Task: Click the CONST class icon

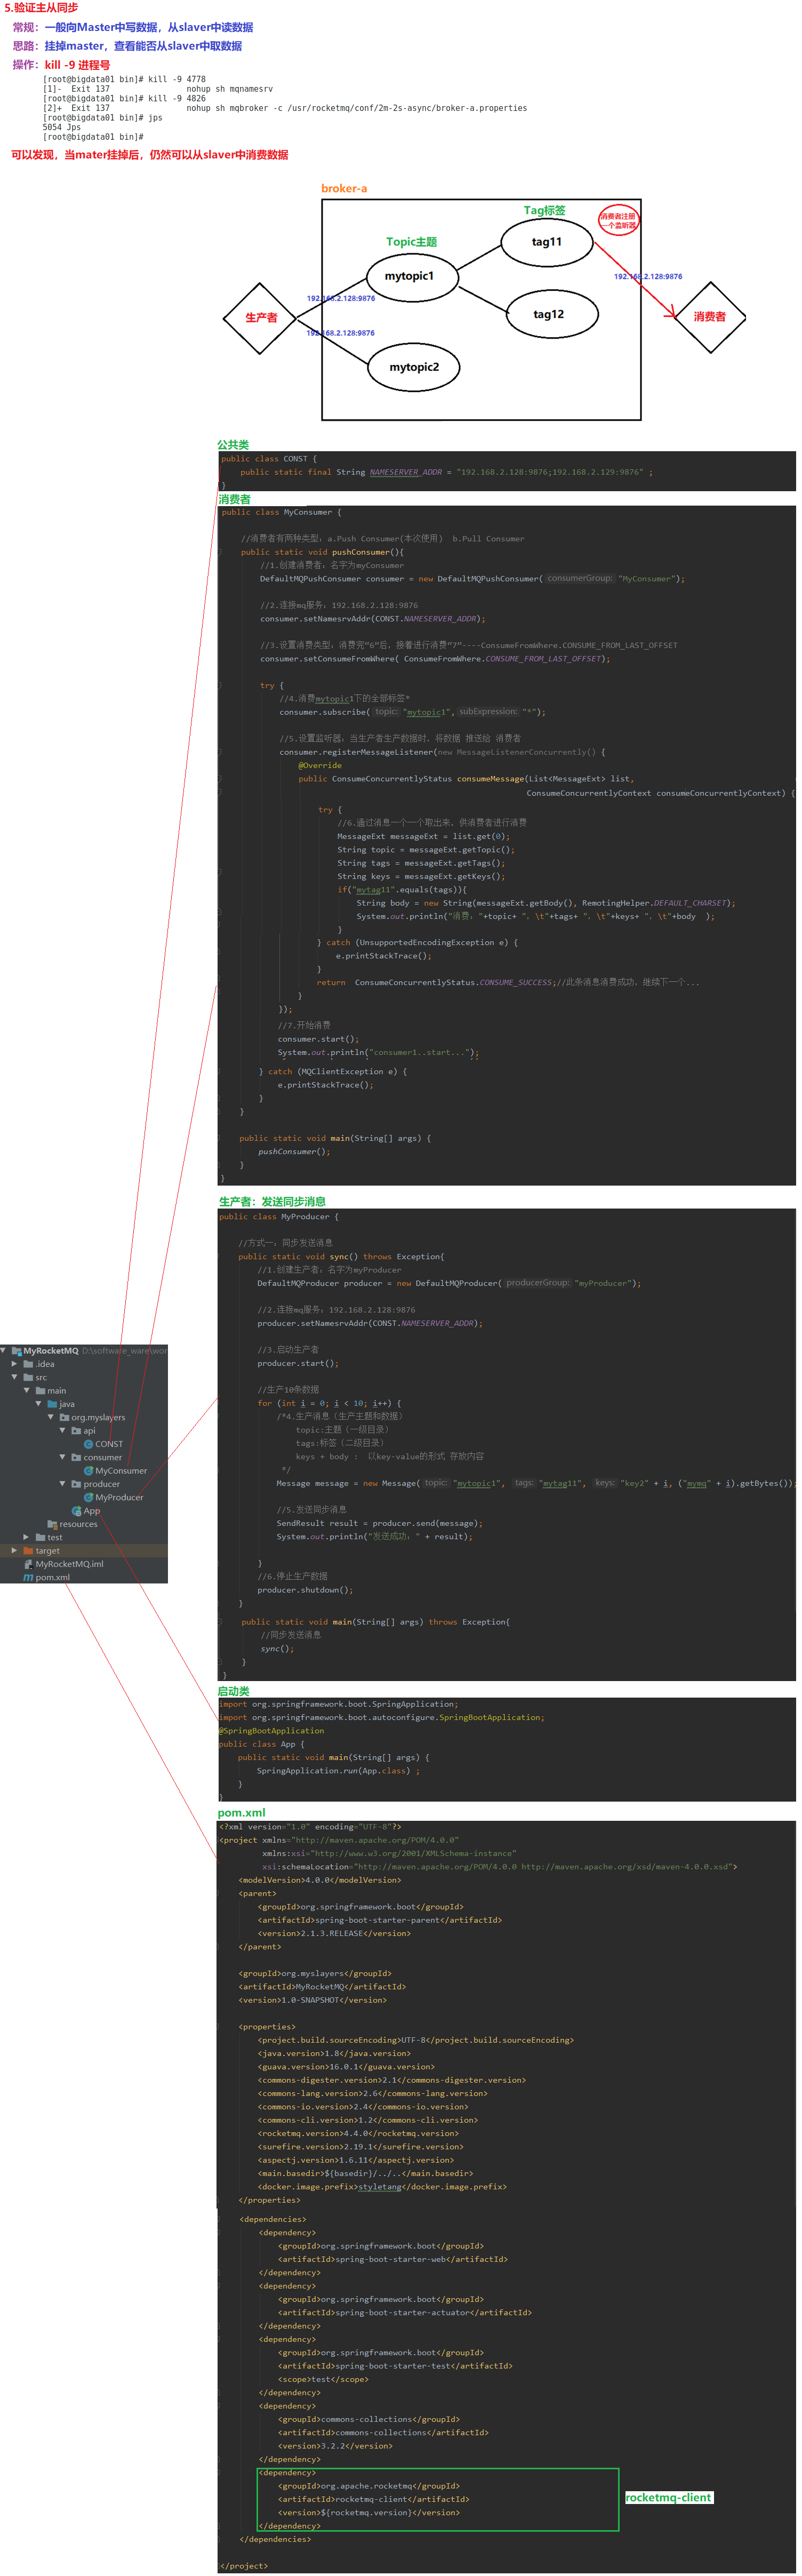Action: pyautogui.click(x=88, y=1444)
